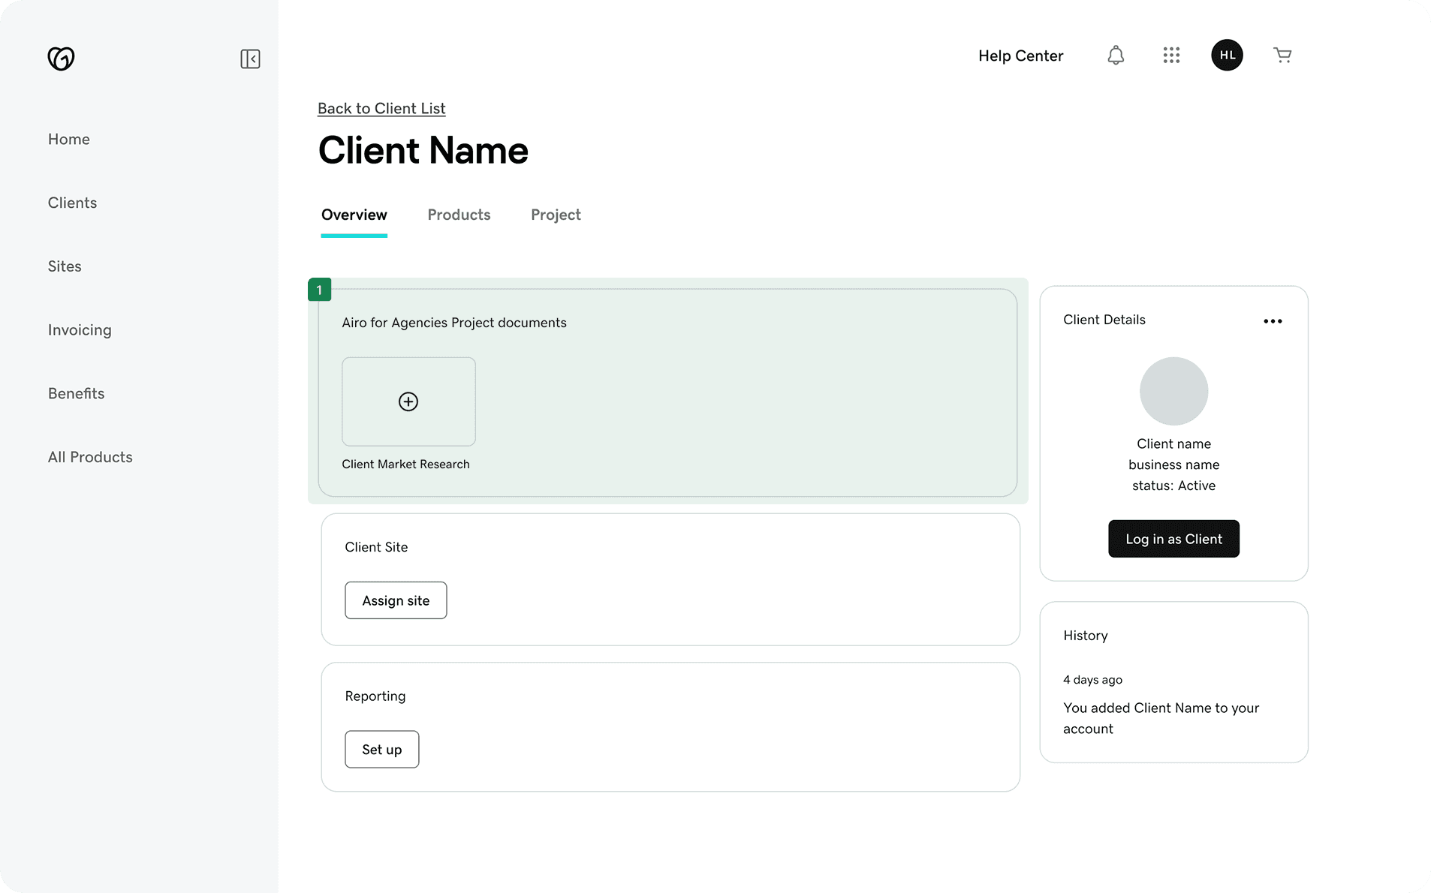
Task: Open Sites in sidebar
Action: click(65, 266)
